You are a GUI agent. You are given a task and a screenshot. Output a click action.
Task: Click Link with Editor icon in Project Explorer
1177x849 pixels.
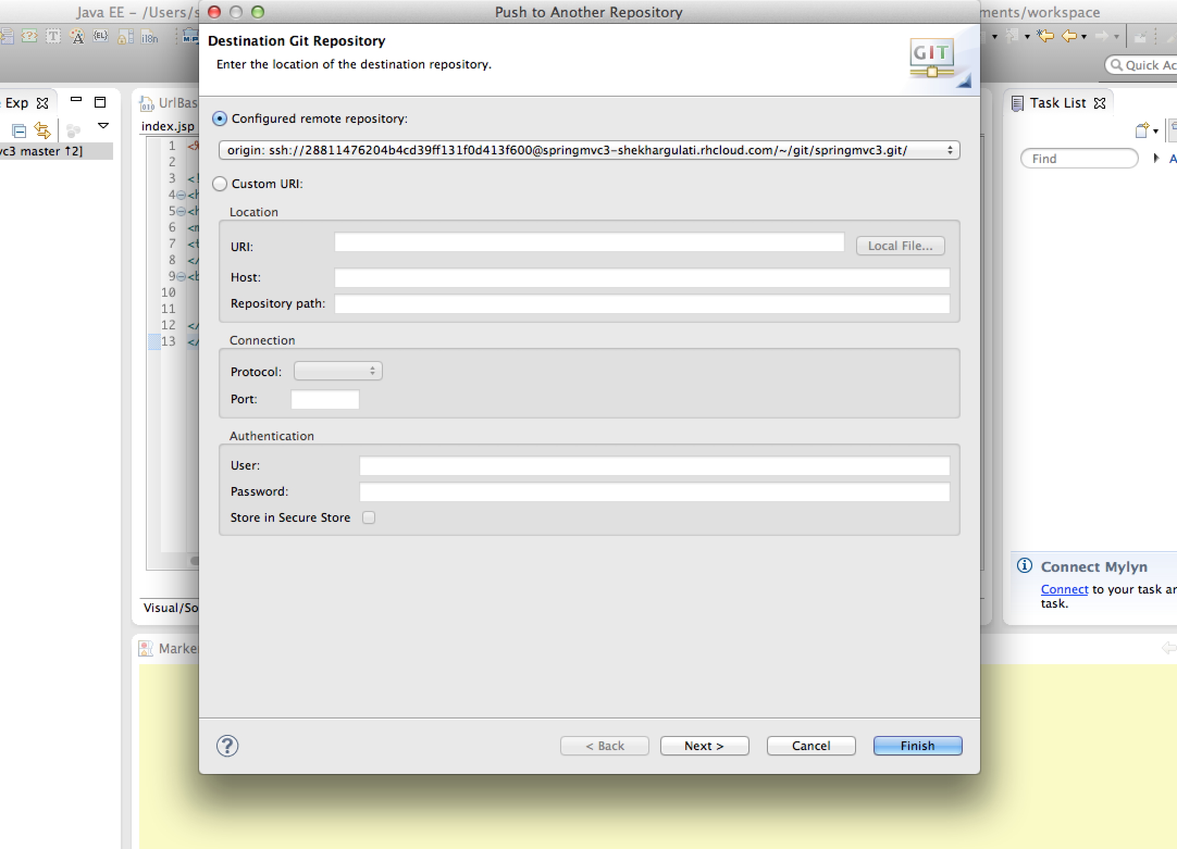coord(42,130)
